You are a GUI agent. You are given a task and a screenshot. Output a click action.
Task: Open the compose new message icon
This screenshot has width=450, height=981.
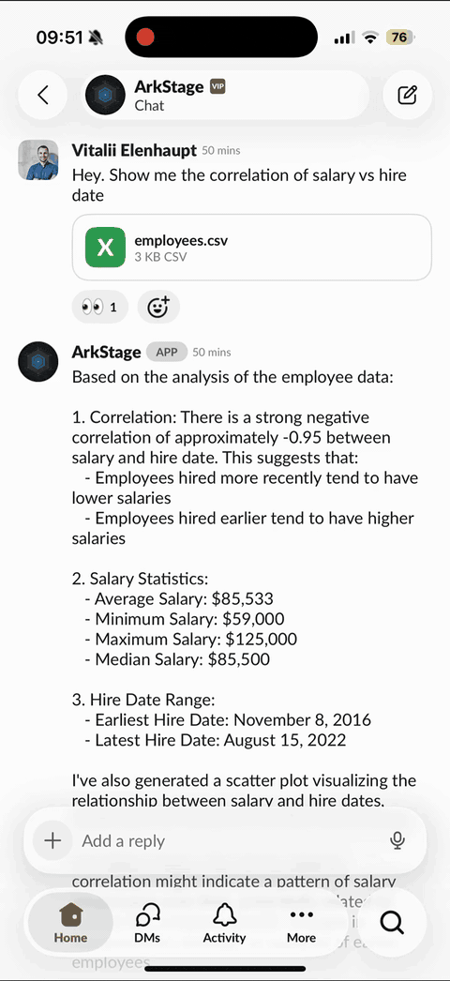(x=408, y=95)
